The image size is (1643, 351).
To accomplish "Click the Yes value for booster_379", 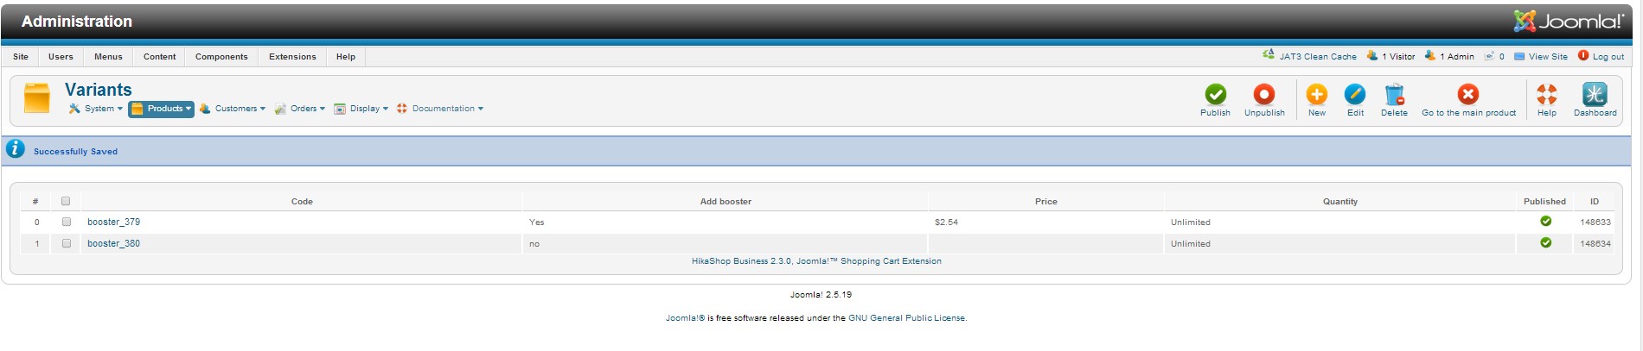I will pyautogui.click(x=536, y=223).
